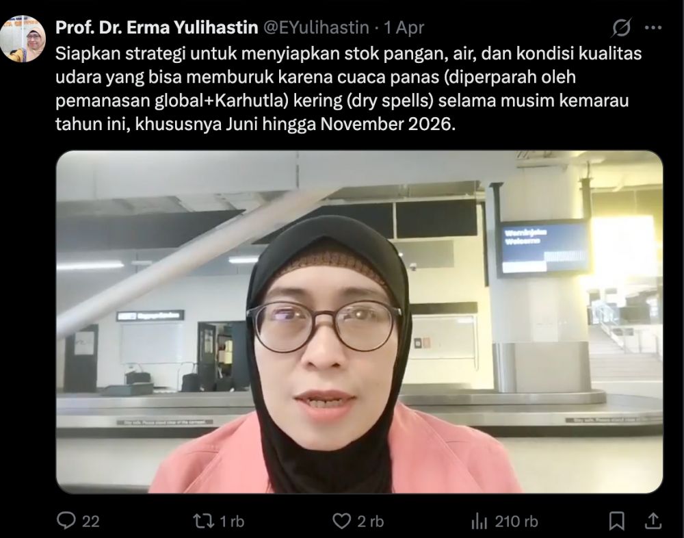This screenshot has height=538, width=684.
Task: Click the 1 rb repost count
Action: coord(232,522)
